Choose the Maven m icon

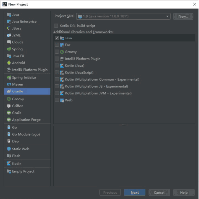pyautogui.click(x=9, y=84)
